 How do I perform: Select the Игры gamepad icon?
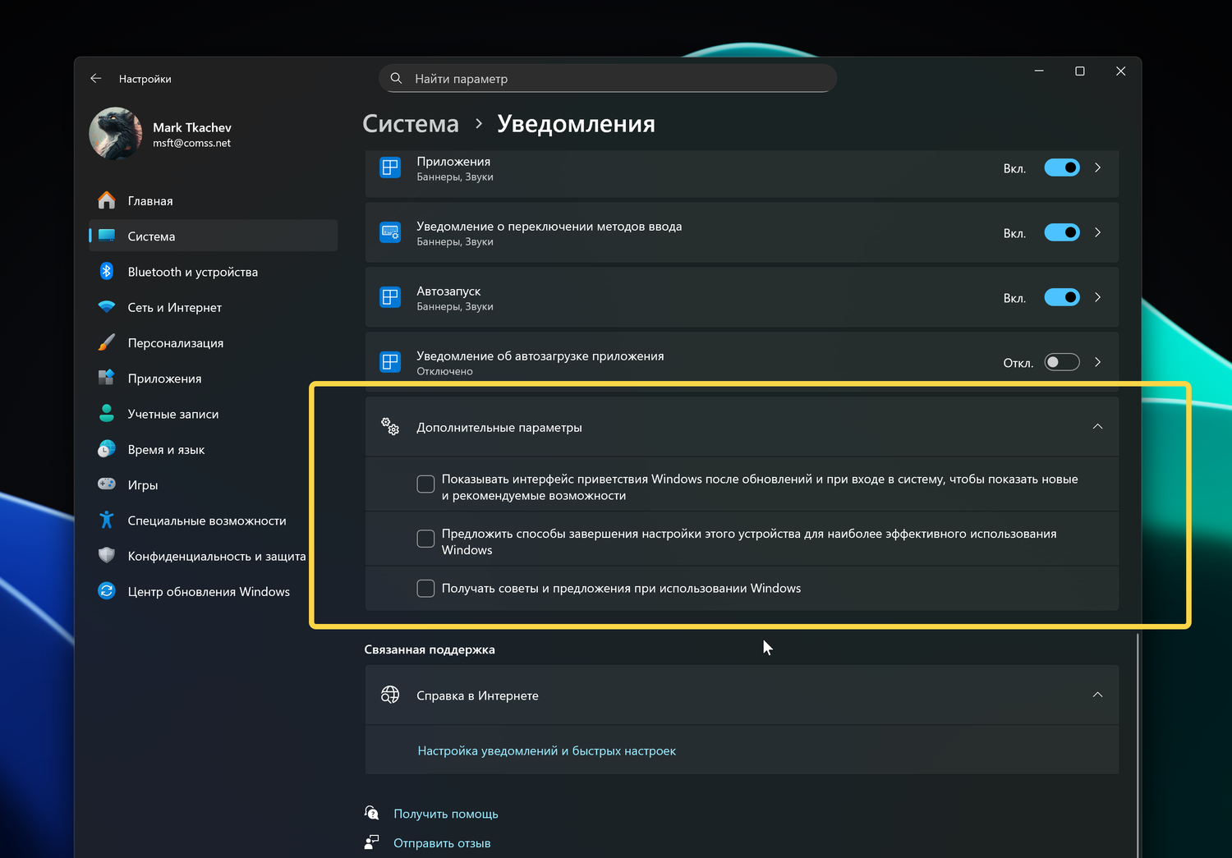click(107, 484)
